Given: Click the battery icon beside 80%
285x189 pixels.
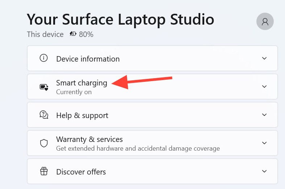Looking at the screenshot, I should 73,34.
